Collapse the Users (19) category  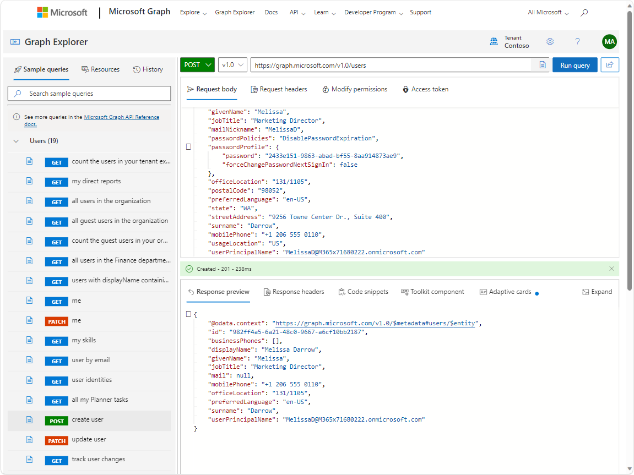(x=16, y=141)
